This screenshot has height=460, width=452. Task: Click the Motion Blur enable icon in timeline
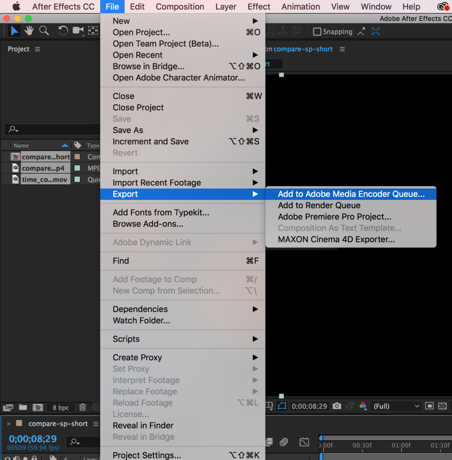point(284,442)
